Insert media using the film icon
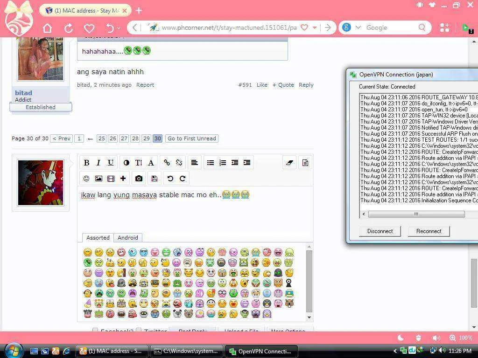The image size is (478, 358). point(111,179)
